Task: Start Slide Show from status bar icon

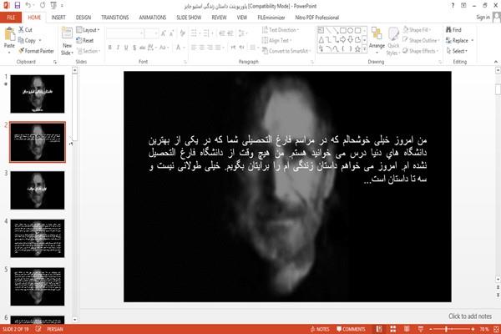Action: pyautogui.click(x=421, y=329)
